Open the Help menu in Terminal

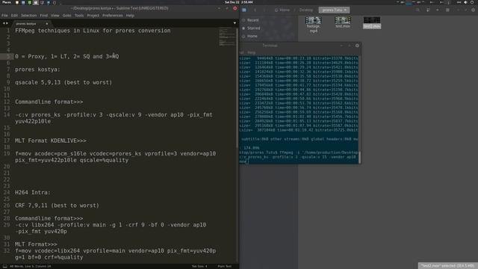coord(252,52)
